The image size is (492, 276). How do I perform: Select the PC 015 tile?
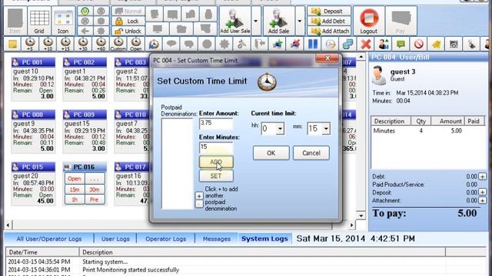tap(33, 184)
